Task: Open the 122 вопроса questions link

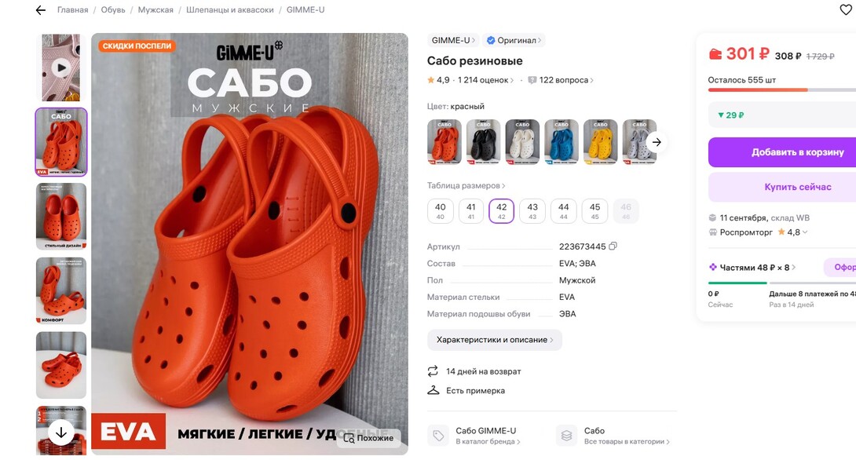Action: click(x=561, y=80)
